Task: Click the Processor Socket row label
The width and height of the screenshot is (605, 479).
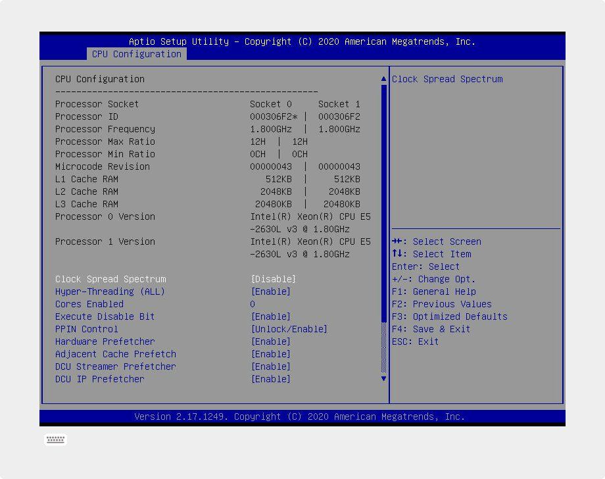Action: pos(97,104)
